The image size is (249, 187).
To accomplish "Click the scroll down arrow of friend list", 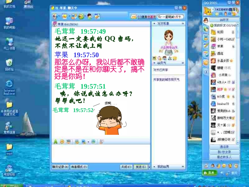I will [238, 142].
